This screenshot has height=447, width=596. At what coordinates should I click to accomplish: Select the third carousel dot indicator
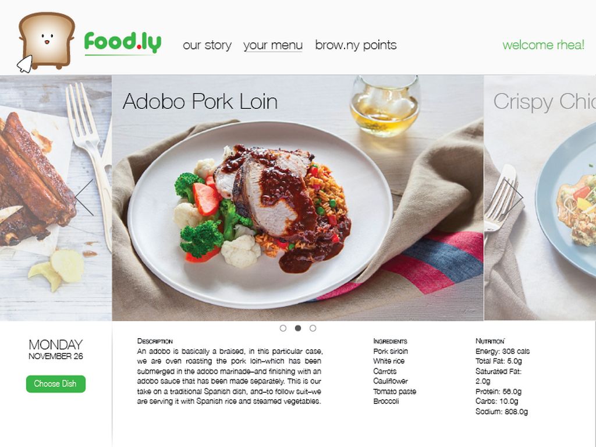click(313, 328)
